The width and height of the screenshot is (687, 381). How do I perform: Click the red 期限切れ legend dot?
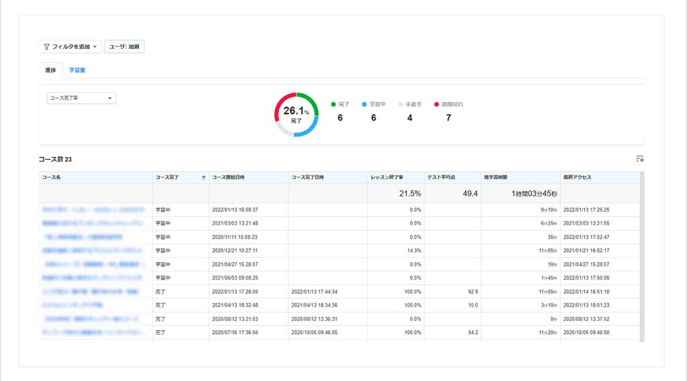[436, 105]
